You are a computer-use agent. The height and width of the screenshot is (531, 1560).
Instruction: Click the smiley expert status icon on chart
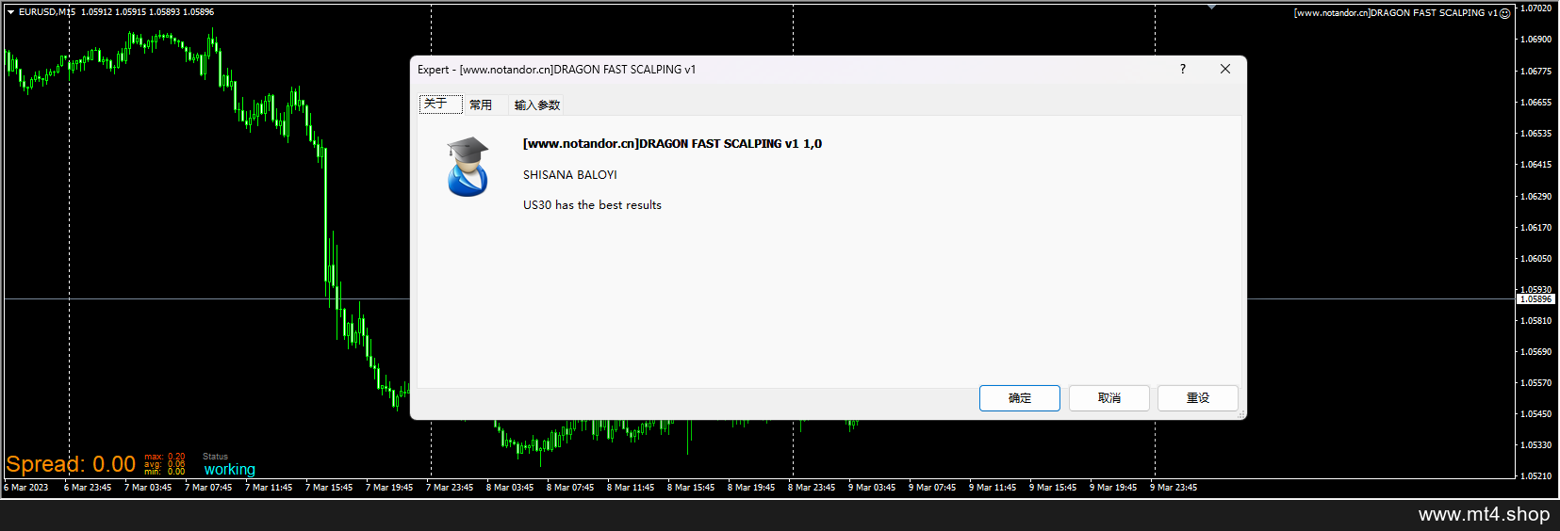tap(1505, 13)
